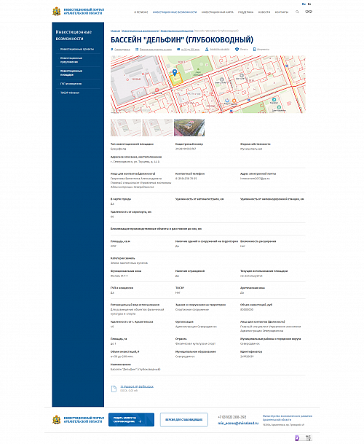Click the docx file icon near the passport link
364x444 pixels.
coord(114,389)
